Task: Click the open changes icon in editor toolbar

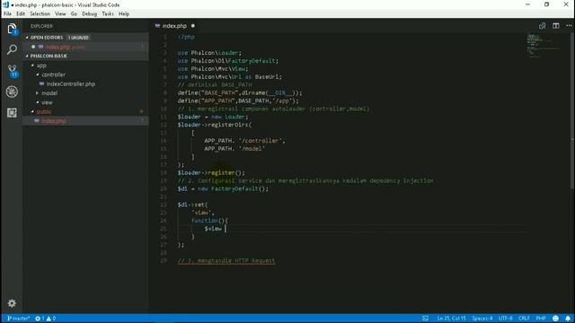Action: (542, 26)
